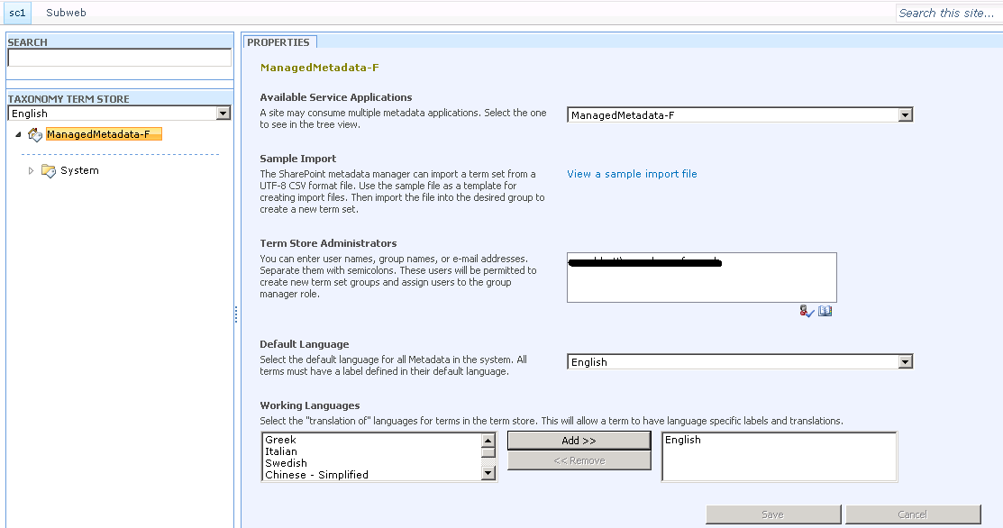Open the Available Service Applications dropdown
Viewport: 1003px width, 528px height.
click(x=905, y=114)
